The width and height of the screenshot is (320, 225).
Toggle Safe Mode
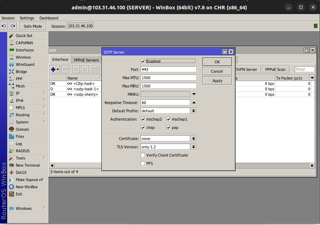pos(33,26)
